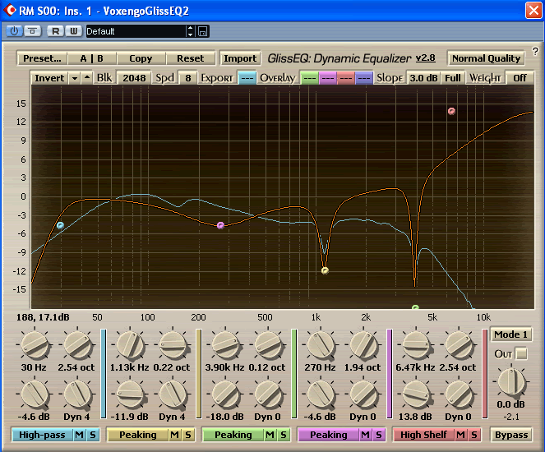Open the Weight Off selector
Image resolution: width=545 pixels, height=452 pixels.
pos(520,78)
